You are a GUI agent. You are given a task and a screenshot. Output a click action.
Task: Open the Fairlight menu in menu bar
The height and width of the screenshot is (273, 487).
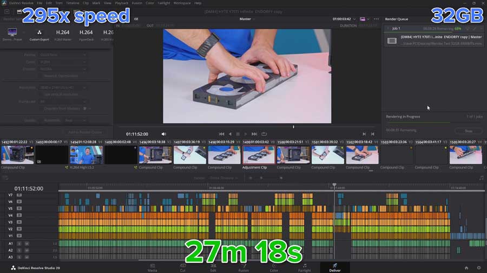[x=164, y=3]
